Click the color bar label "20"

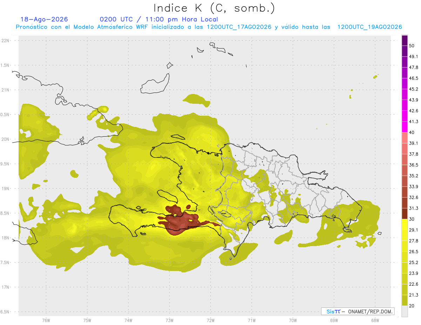click(x=412, y=306)
